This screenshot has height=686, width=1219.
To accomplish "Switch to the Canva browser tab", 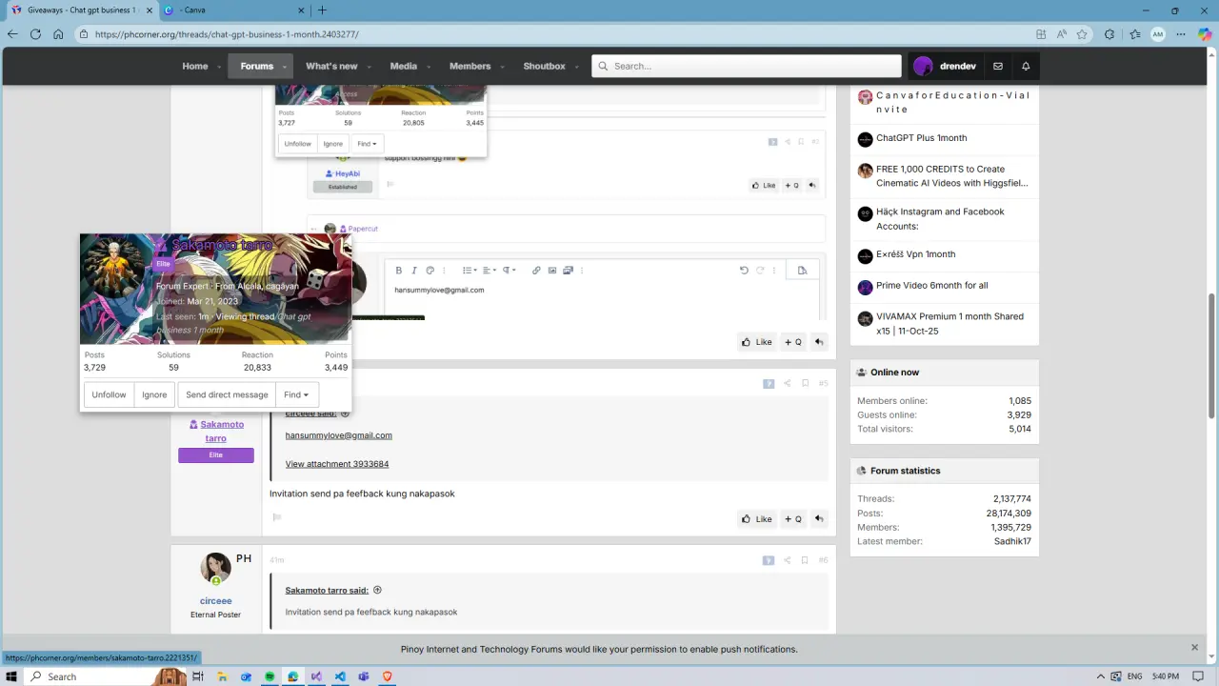I will pyautogui.click(x=233, y=10).
